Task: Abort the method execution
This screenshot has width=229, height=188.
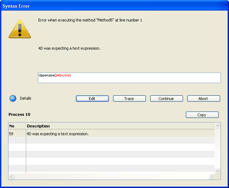Action: [204, 99]
